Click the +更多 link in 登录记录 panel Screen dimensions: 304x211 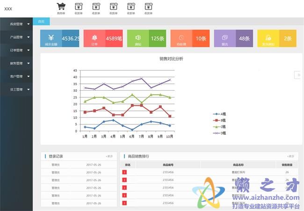(109, 156)
